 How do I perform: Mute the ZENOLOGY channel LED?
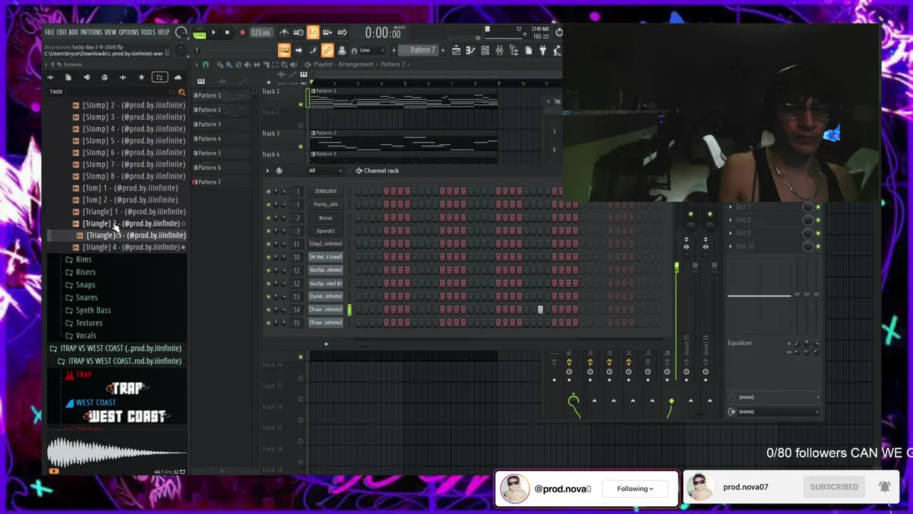268,191
